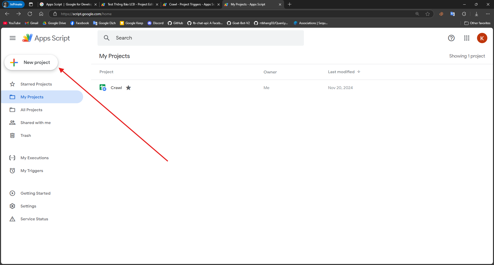494x265 pixels.
Task: Click the Help question mark icon
Action: [x=451, y=38]
